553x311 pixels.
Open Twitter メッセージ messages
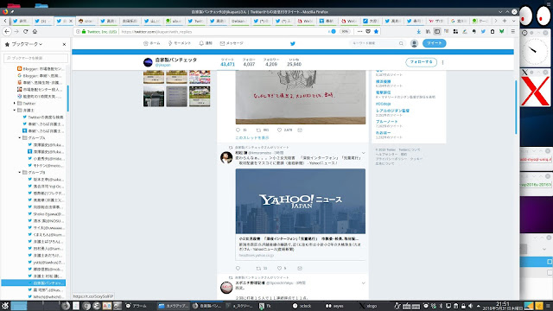pos(232,43)
